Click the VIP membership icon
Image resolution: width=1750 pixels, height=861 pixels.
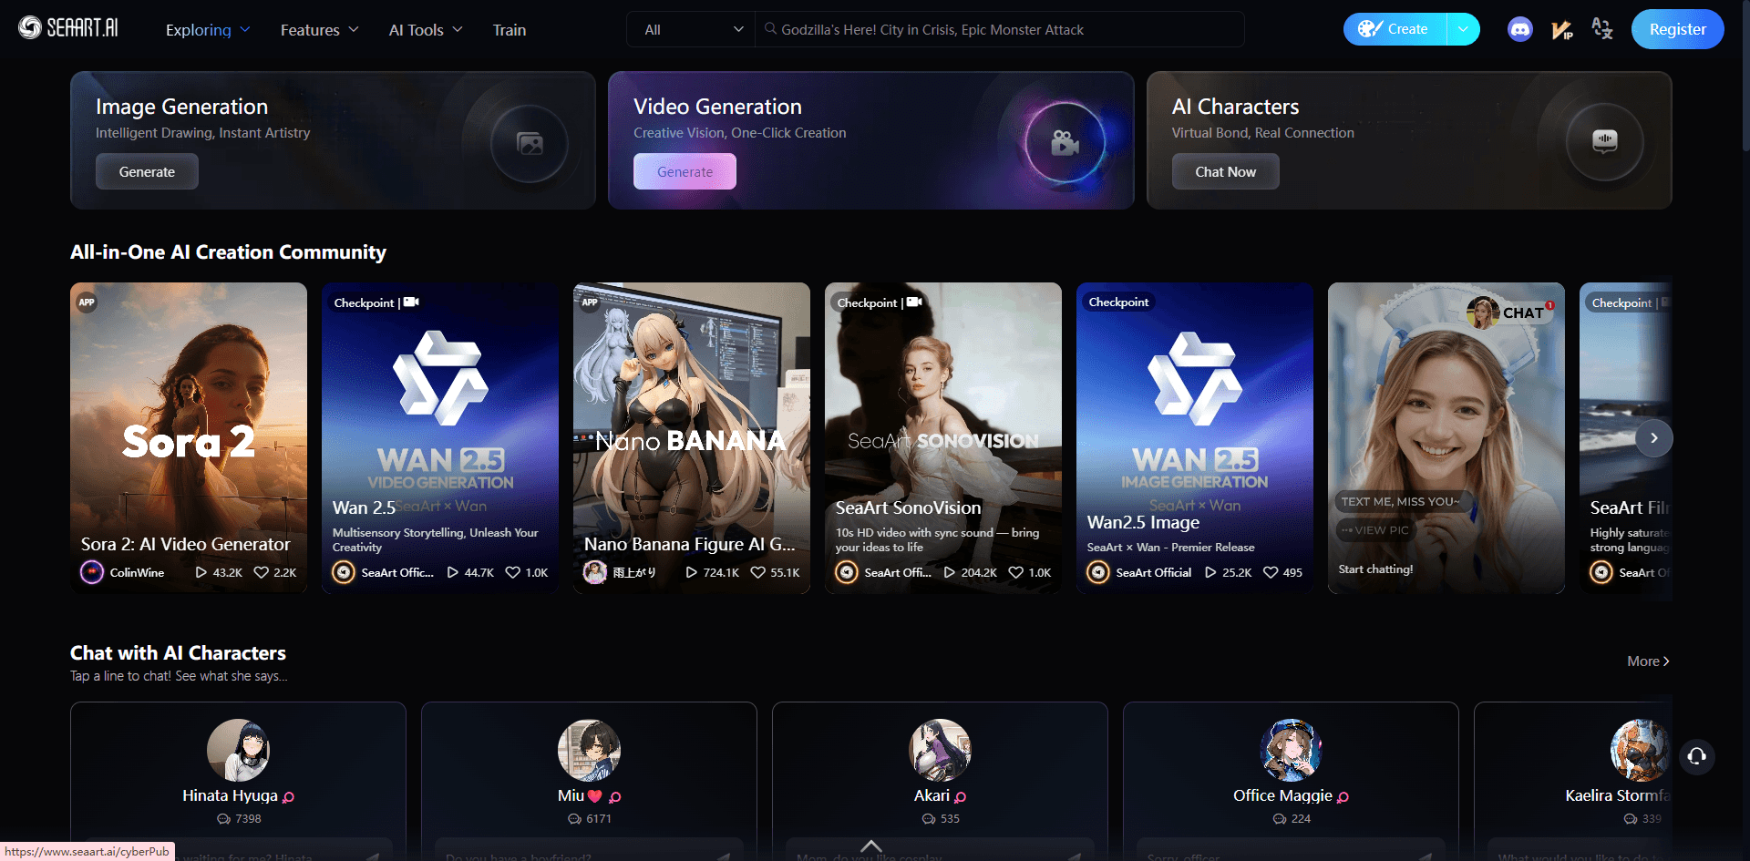pos(1561,30)
